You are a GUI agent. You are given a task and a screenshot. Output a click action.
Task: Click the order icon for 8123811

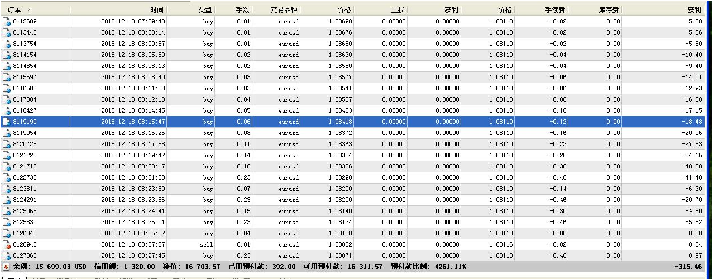[7, 189]
